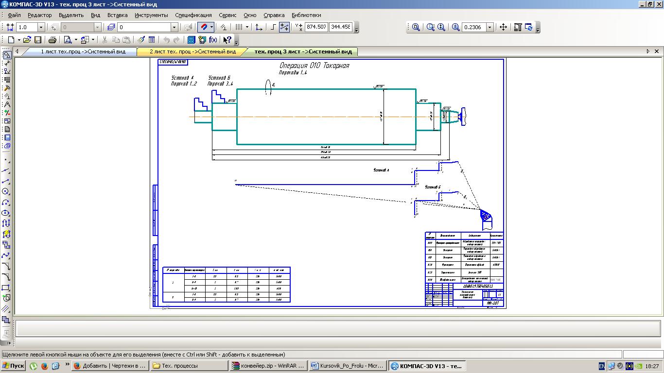Viewport: 664px width, 373px height.
Task: Click the Pan view cross-arrows icon
Action: 503,27
